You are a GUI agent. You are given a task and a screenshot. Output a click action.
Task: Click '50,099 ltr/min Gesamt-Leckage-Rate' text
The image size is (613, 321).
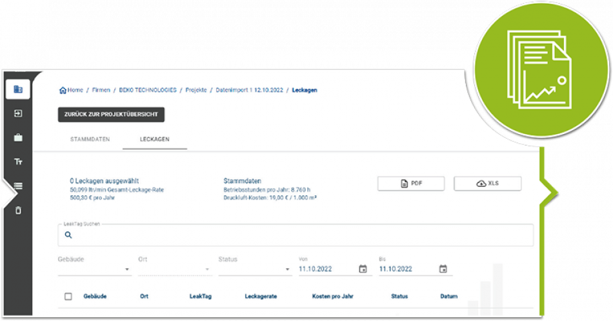pos(117,190)
